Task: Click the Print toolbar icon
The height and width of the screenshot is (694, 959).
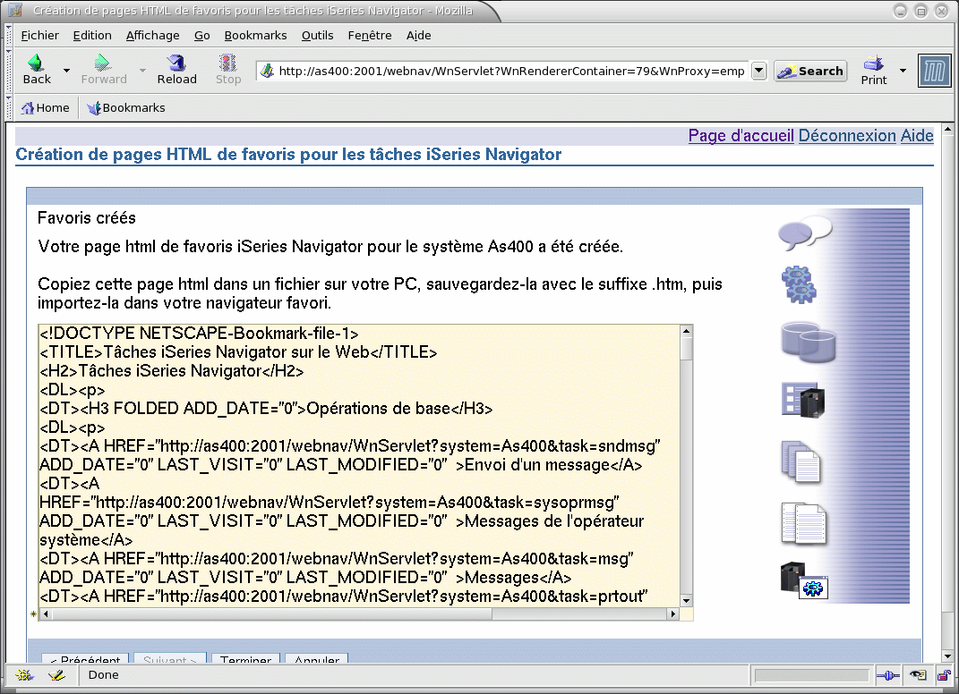Action: pyautogui.click(x=873, y=63)
